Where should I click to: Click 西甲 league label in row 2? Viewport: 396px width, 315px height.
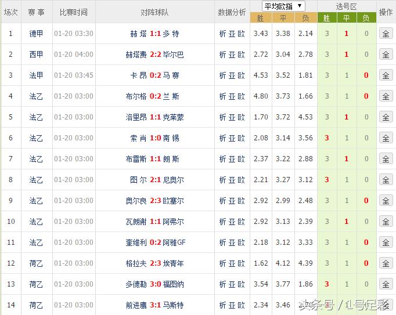click(36, 55)
